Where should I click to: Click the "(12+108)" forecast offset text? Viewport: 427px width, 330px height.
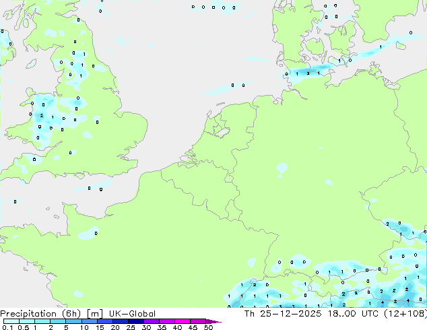tap(405, 314)
